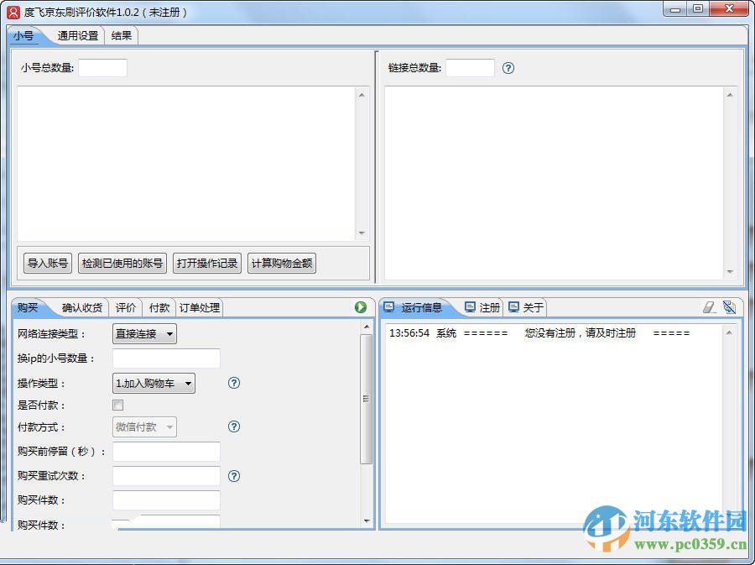755x565 pixels.
Task: Open the 付款方式 dropdown
Action: point(143,426)
